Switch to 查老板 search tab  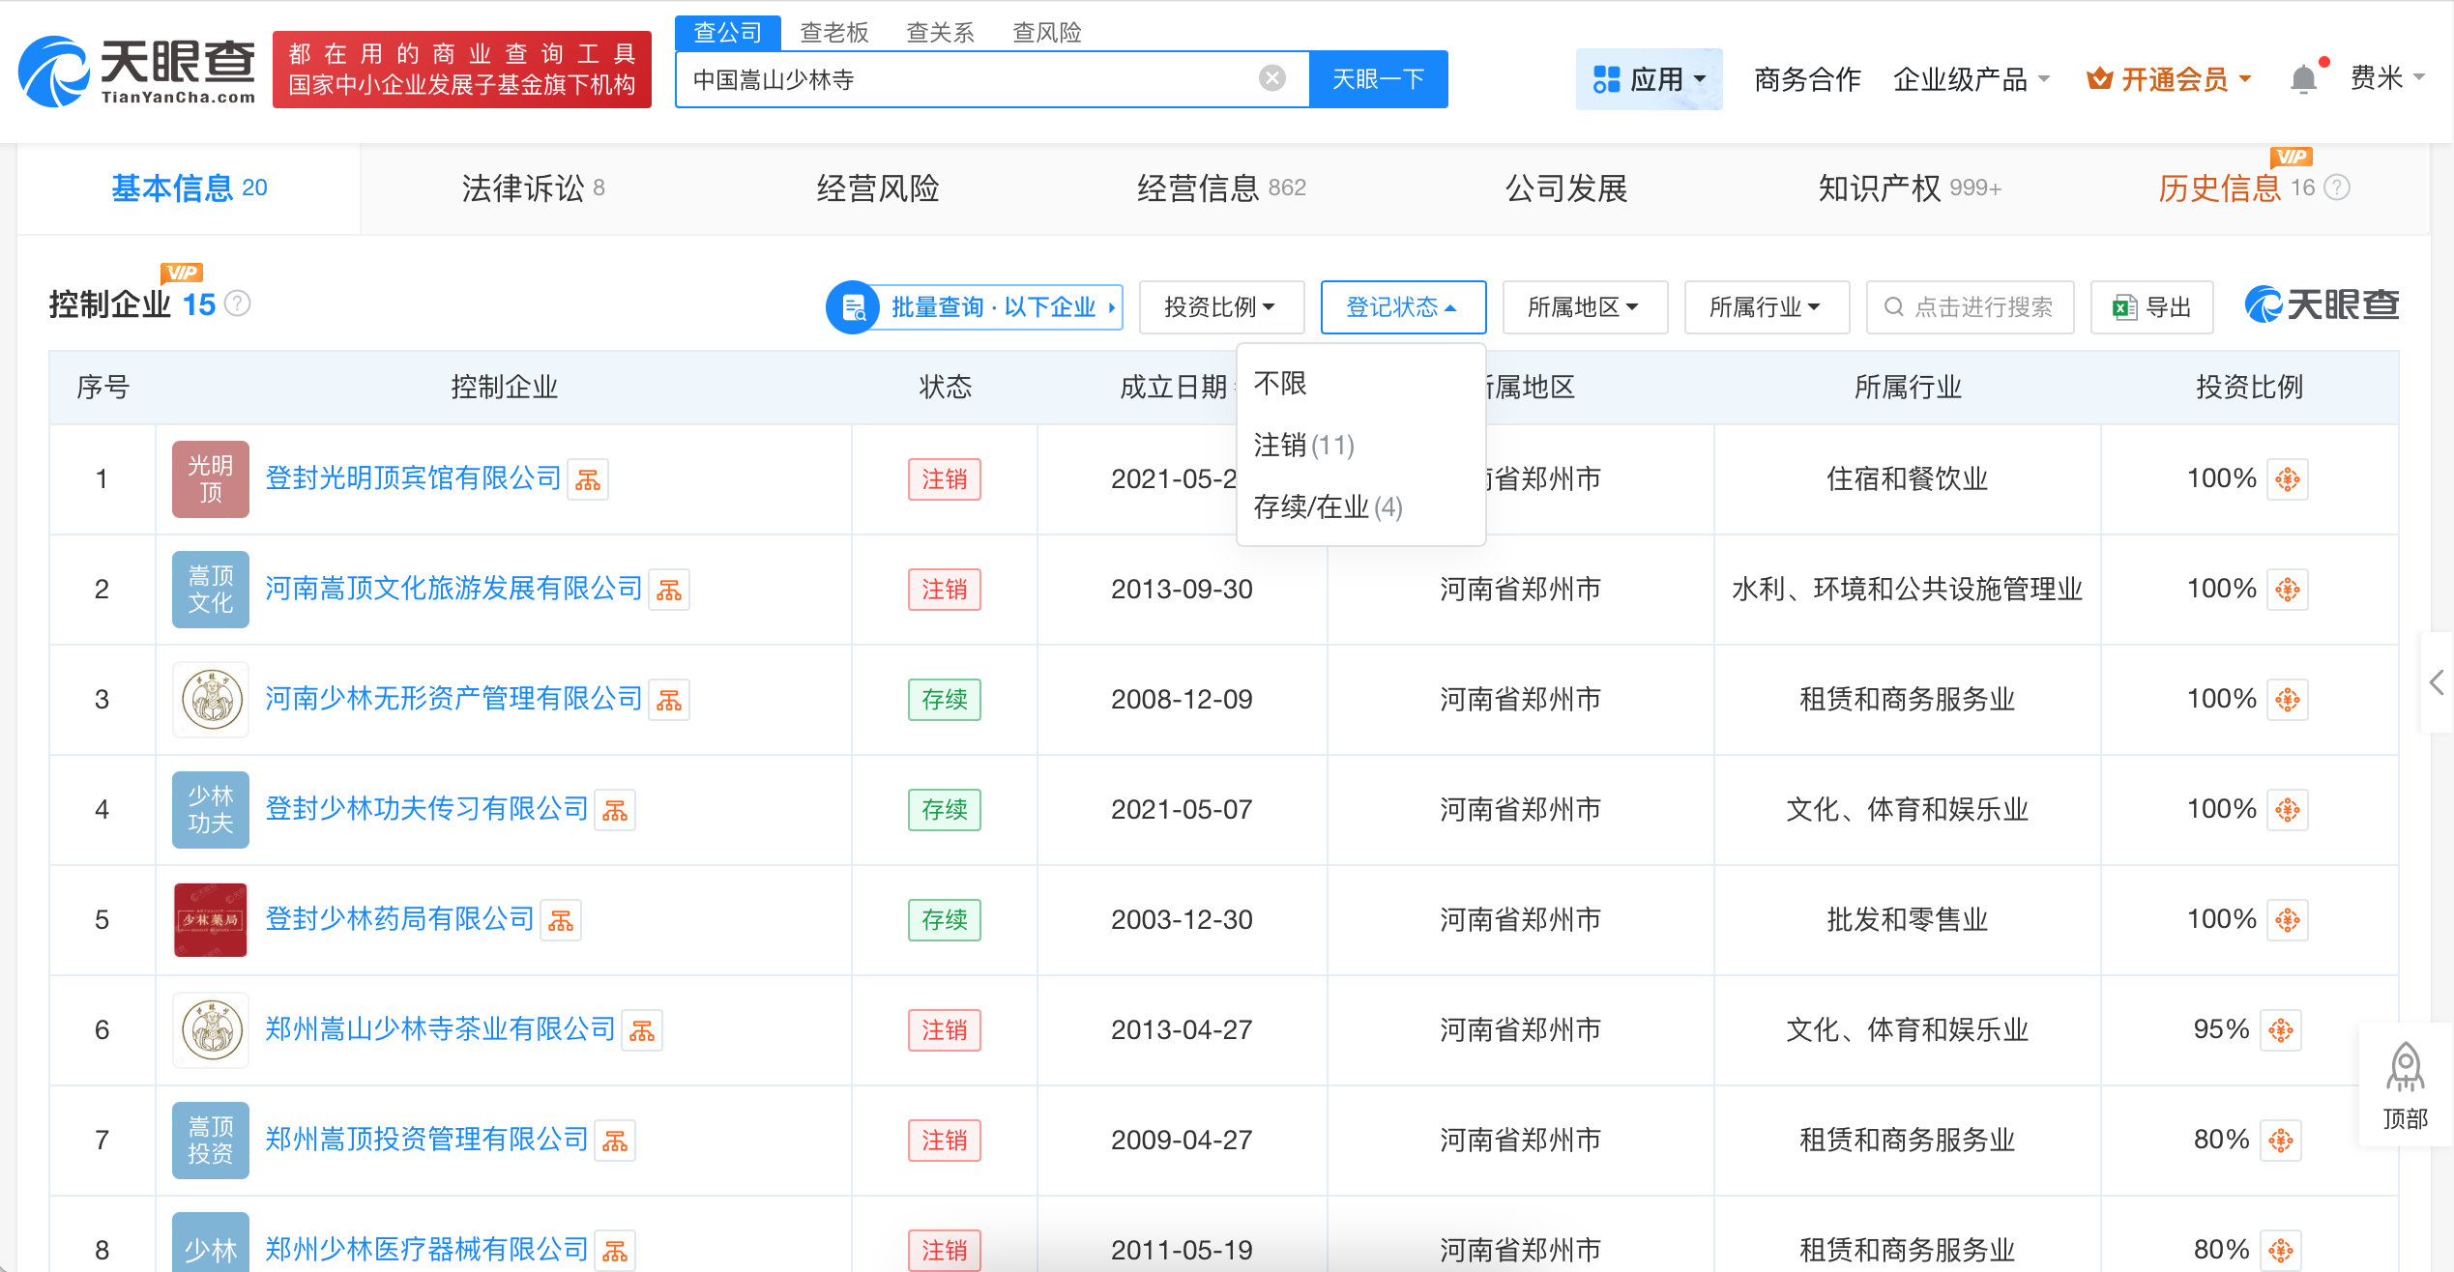tap(834, 33)
